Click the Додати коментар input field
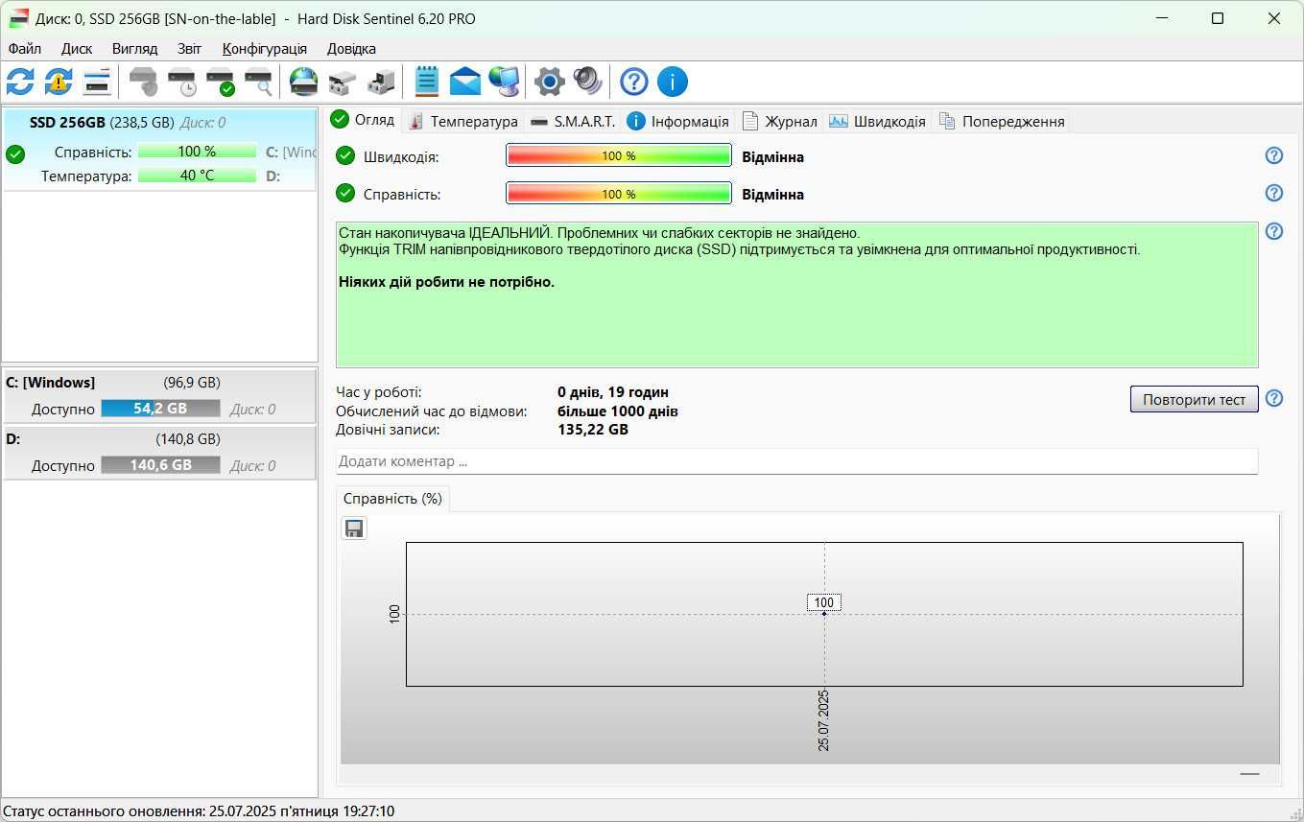This screenshot has height=822, width=1304. click(x=796, y=461)
